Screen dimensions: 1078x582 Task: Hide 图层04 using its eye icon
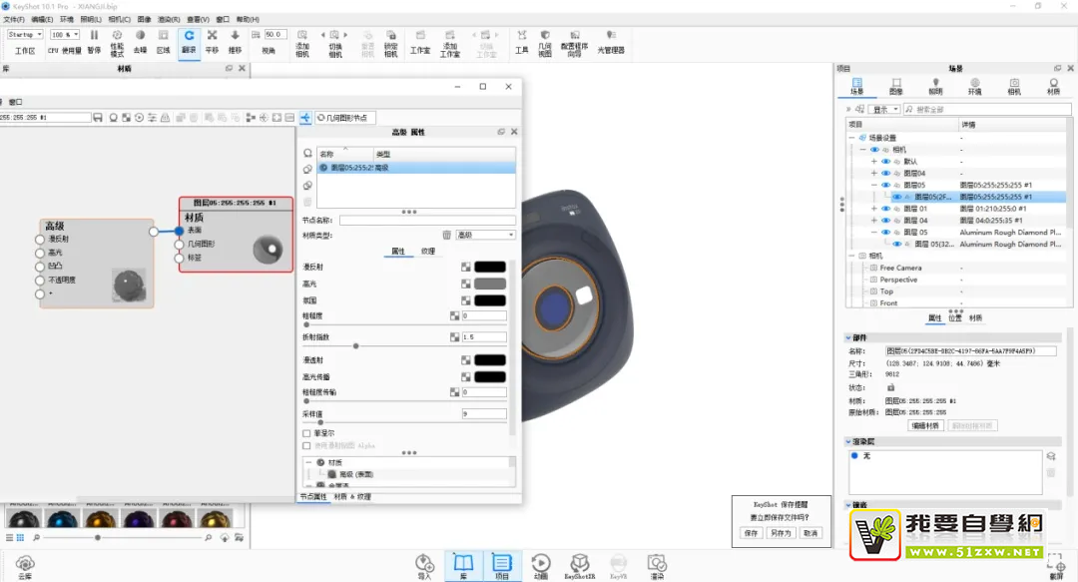click(885, 173)
